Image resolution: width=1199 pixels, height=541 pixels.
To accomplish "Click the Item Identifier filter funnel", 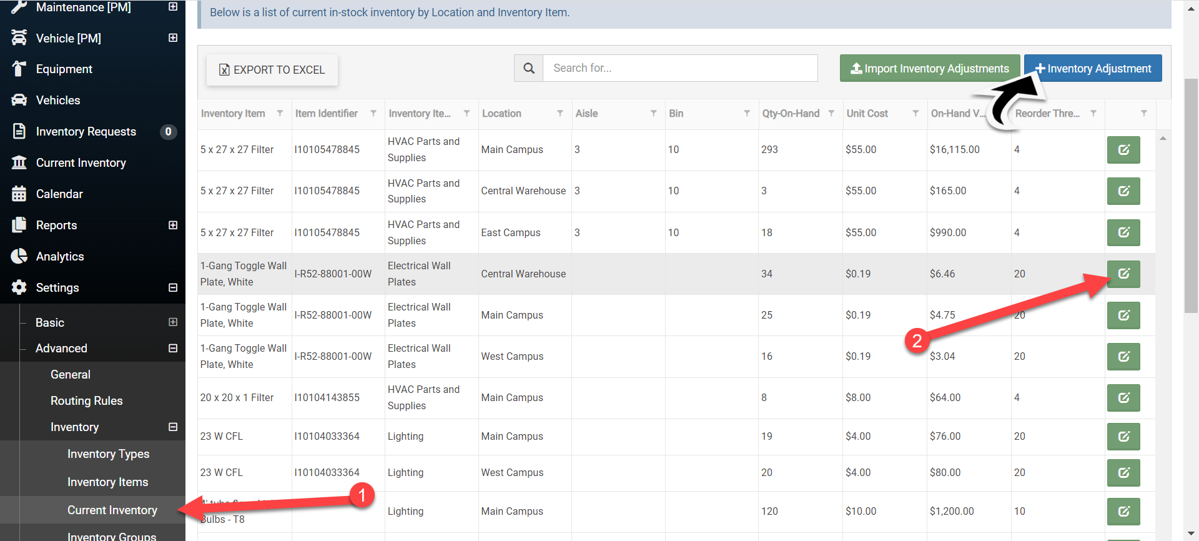I will click(373, 113).
